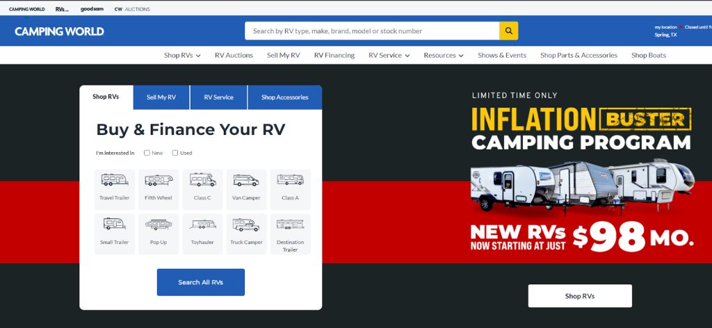Click the small Camping World top-bar logo
Image resolution: width=712 pixels, height=328 pixels.
tap(27, 9)
